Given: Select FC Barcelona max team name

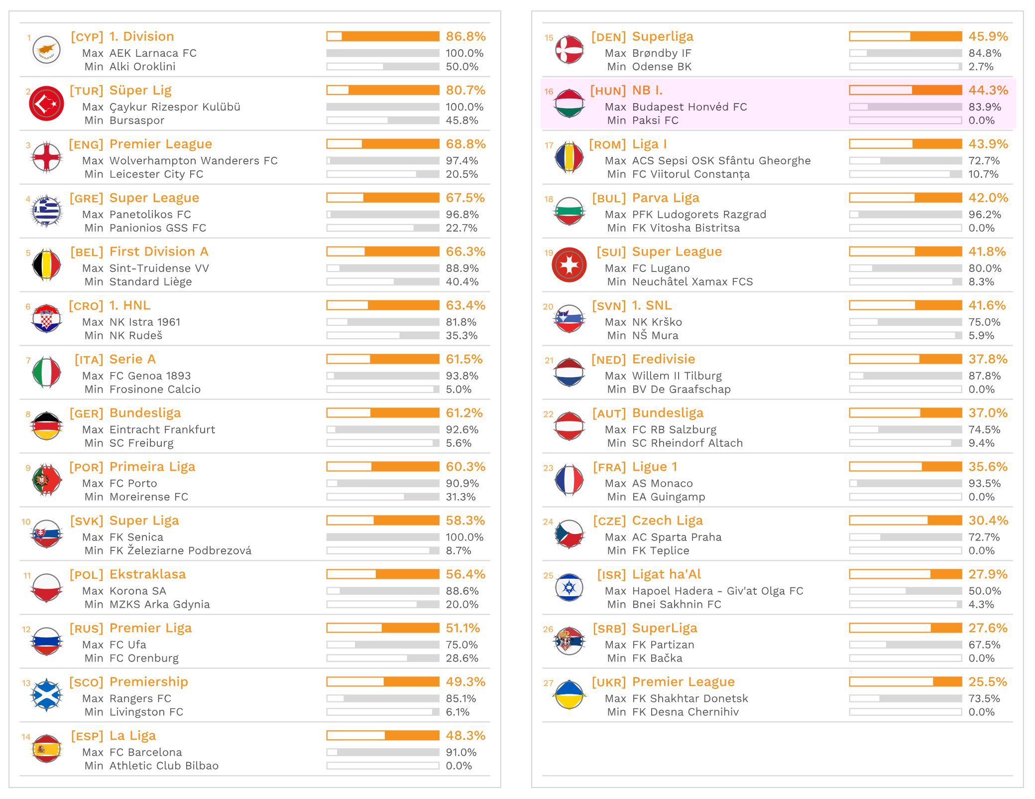Looking at the screenshot, I should (145, 752).
